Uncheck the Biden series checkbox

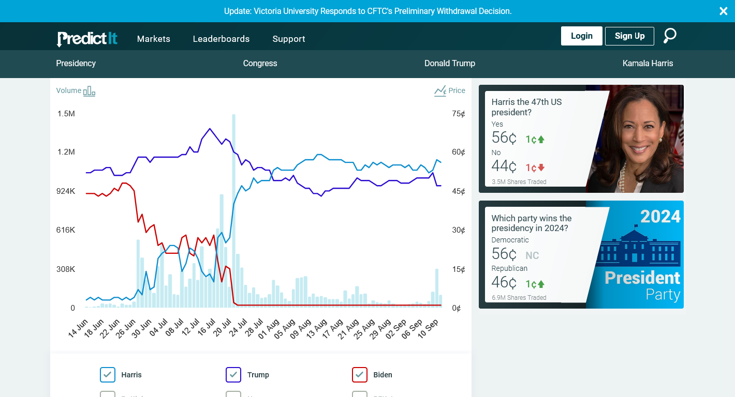click(360, 375)
